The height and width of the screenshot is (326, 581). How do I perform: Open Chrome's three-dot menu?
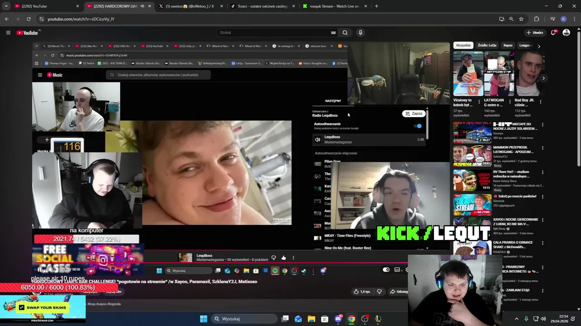(x=574, y=19)
